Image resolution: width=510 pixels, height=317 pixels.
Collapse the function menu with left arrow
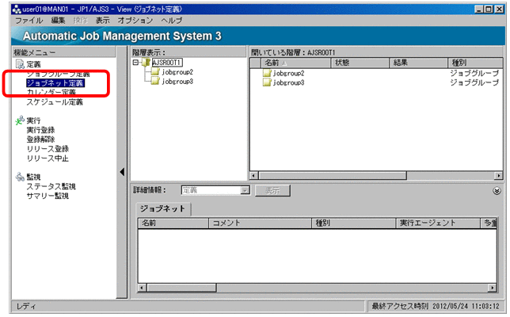[x=122, y=171]
